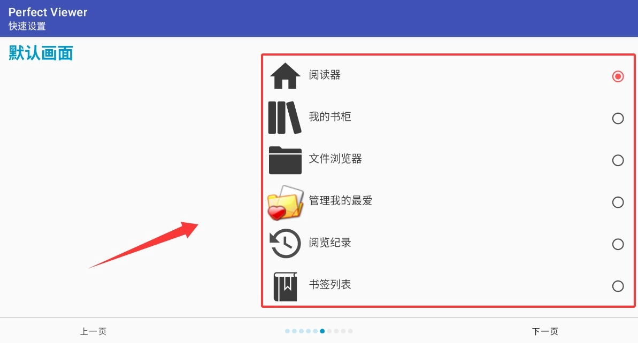Click the heart folder favorites icon
This screenshot has height=343, width=638.
pos(285,202)
